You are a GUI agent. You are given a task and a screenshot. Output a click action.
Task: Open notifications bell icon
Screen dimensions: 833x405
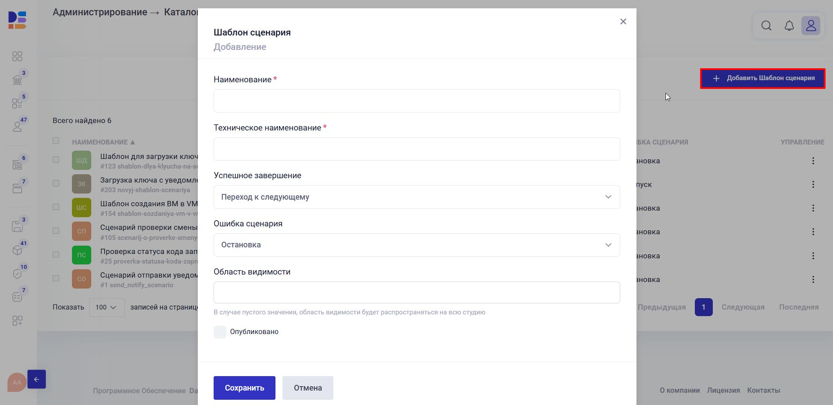point(789,26)
